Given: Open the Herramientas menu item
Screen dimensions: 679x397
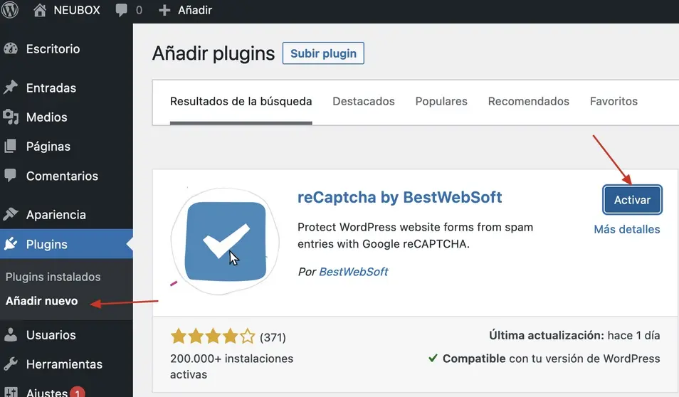Looking at the screenshot, I should (64, 364).
